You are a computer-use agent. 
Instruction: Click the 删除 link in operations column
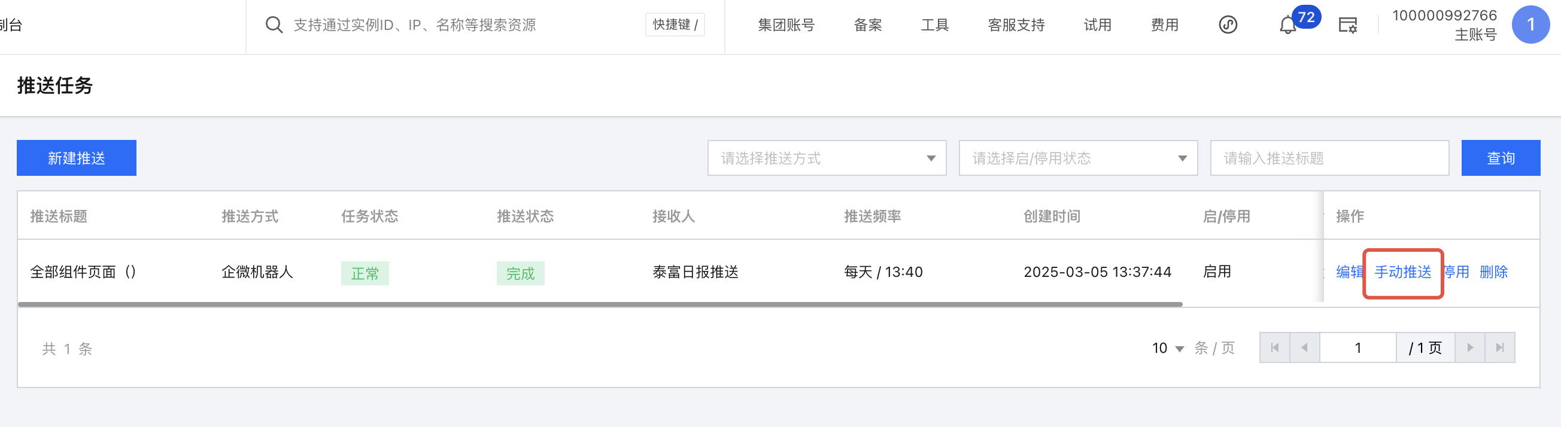[x=1493, y=272]
